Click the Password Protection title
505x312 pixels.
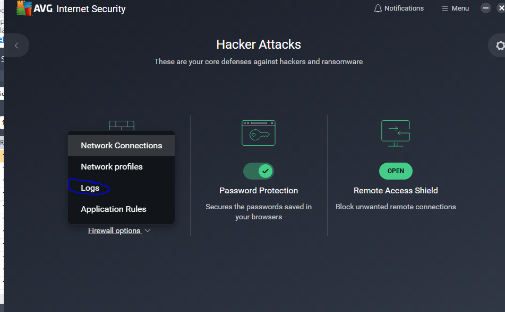[x=258, y=191]
